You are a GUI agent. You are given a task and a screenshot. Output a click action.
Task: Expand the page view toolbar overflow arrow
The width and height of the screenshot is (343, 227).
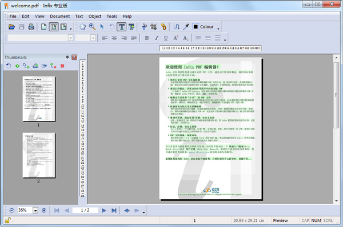[x=71, y=29]
